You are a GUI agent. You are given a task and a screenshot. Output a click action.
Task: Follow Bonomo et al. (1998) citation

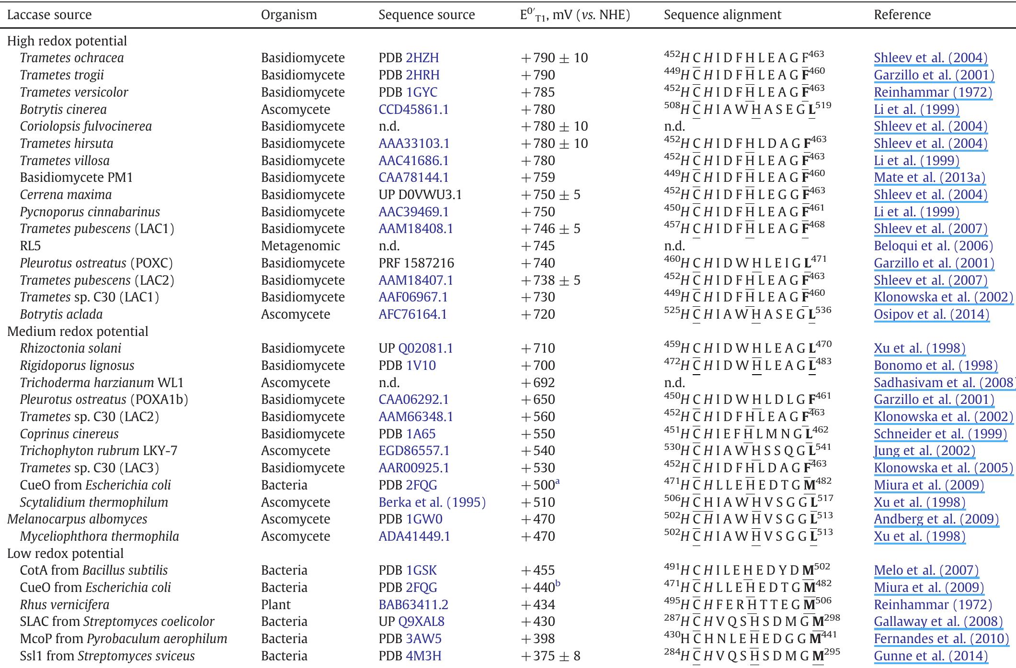coord(936,366)
